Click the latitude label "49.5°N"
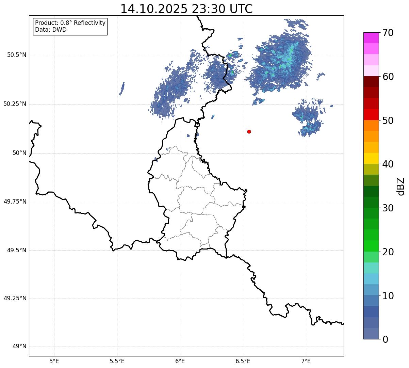The width and height of the screenshot is (409, 368). (x=17, y=250)
